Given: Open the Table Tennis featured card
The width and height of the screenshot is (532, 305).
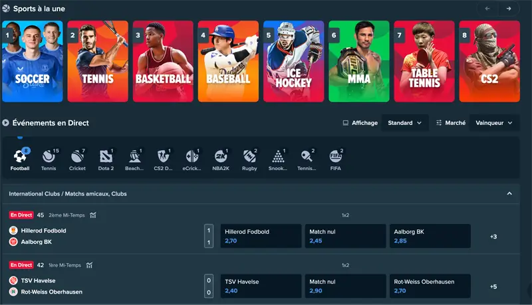Looking at the screenshot, I should click(424, 61).
